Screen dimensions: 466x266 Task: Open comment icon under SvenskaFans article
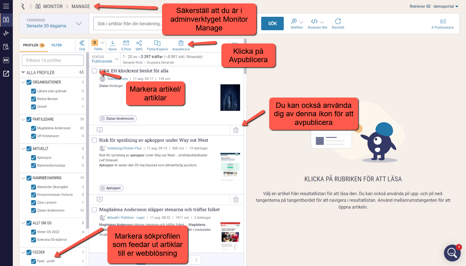coord(100,130)
